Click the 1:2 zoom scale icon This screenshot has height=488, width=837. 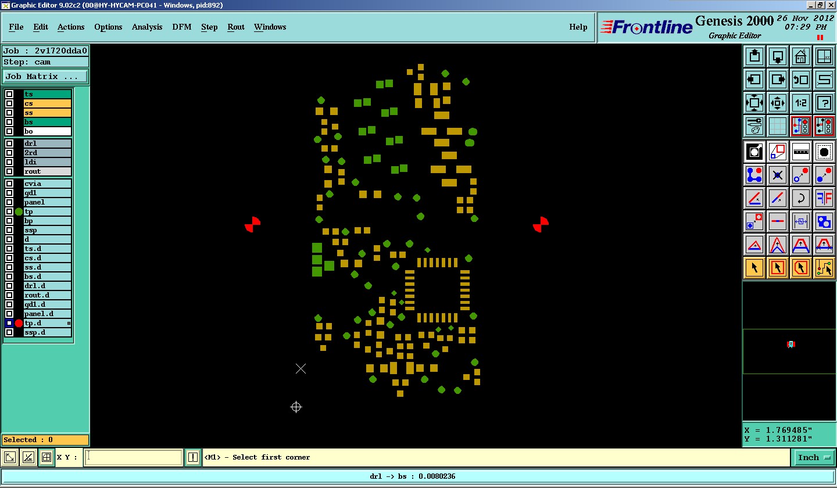(801, 103)
